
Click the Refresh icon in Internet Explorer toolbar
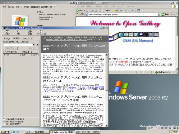click(96, 11)
